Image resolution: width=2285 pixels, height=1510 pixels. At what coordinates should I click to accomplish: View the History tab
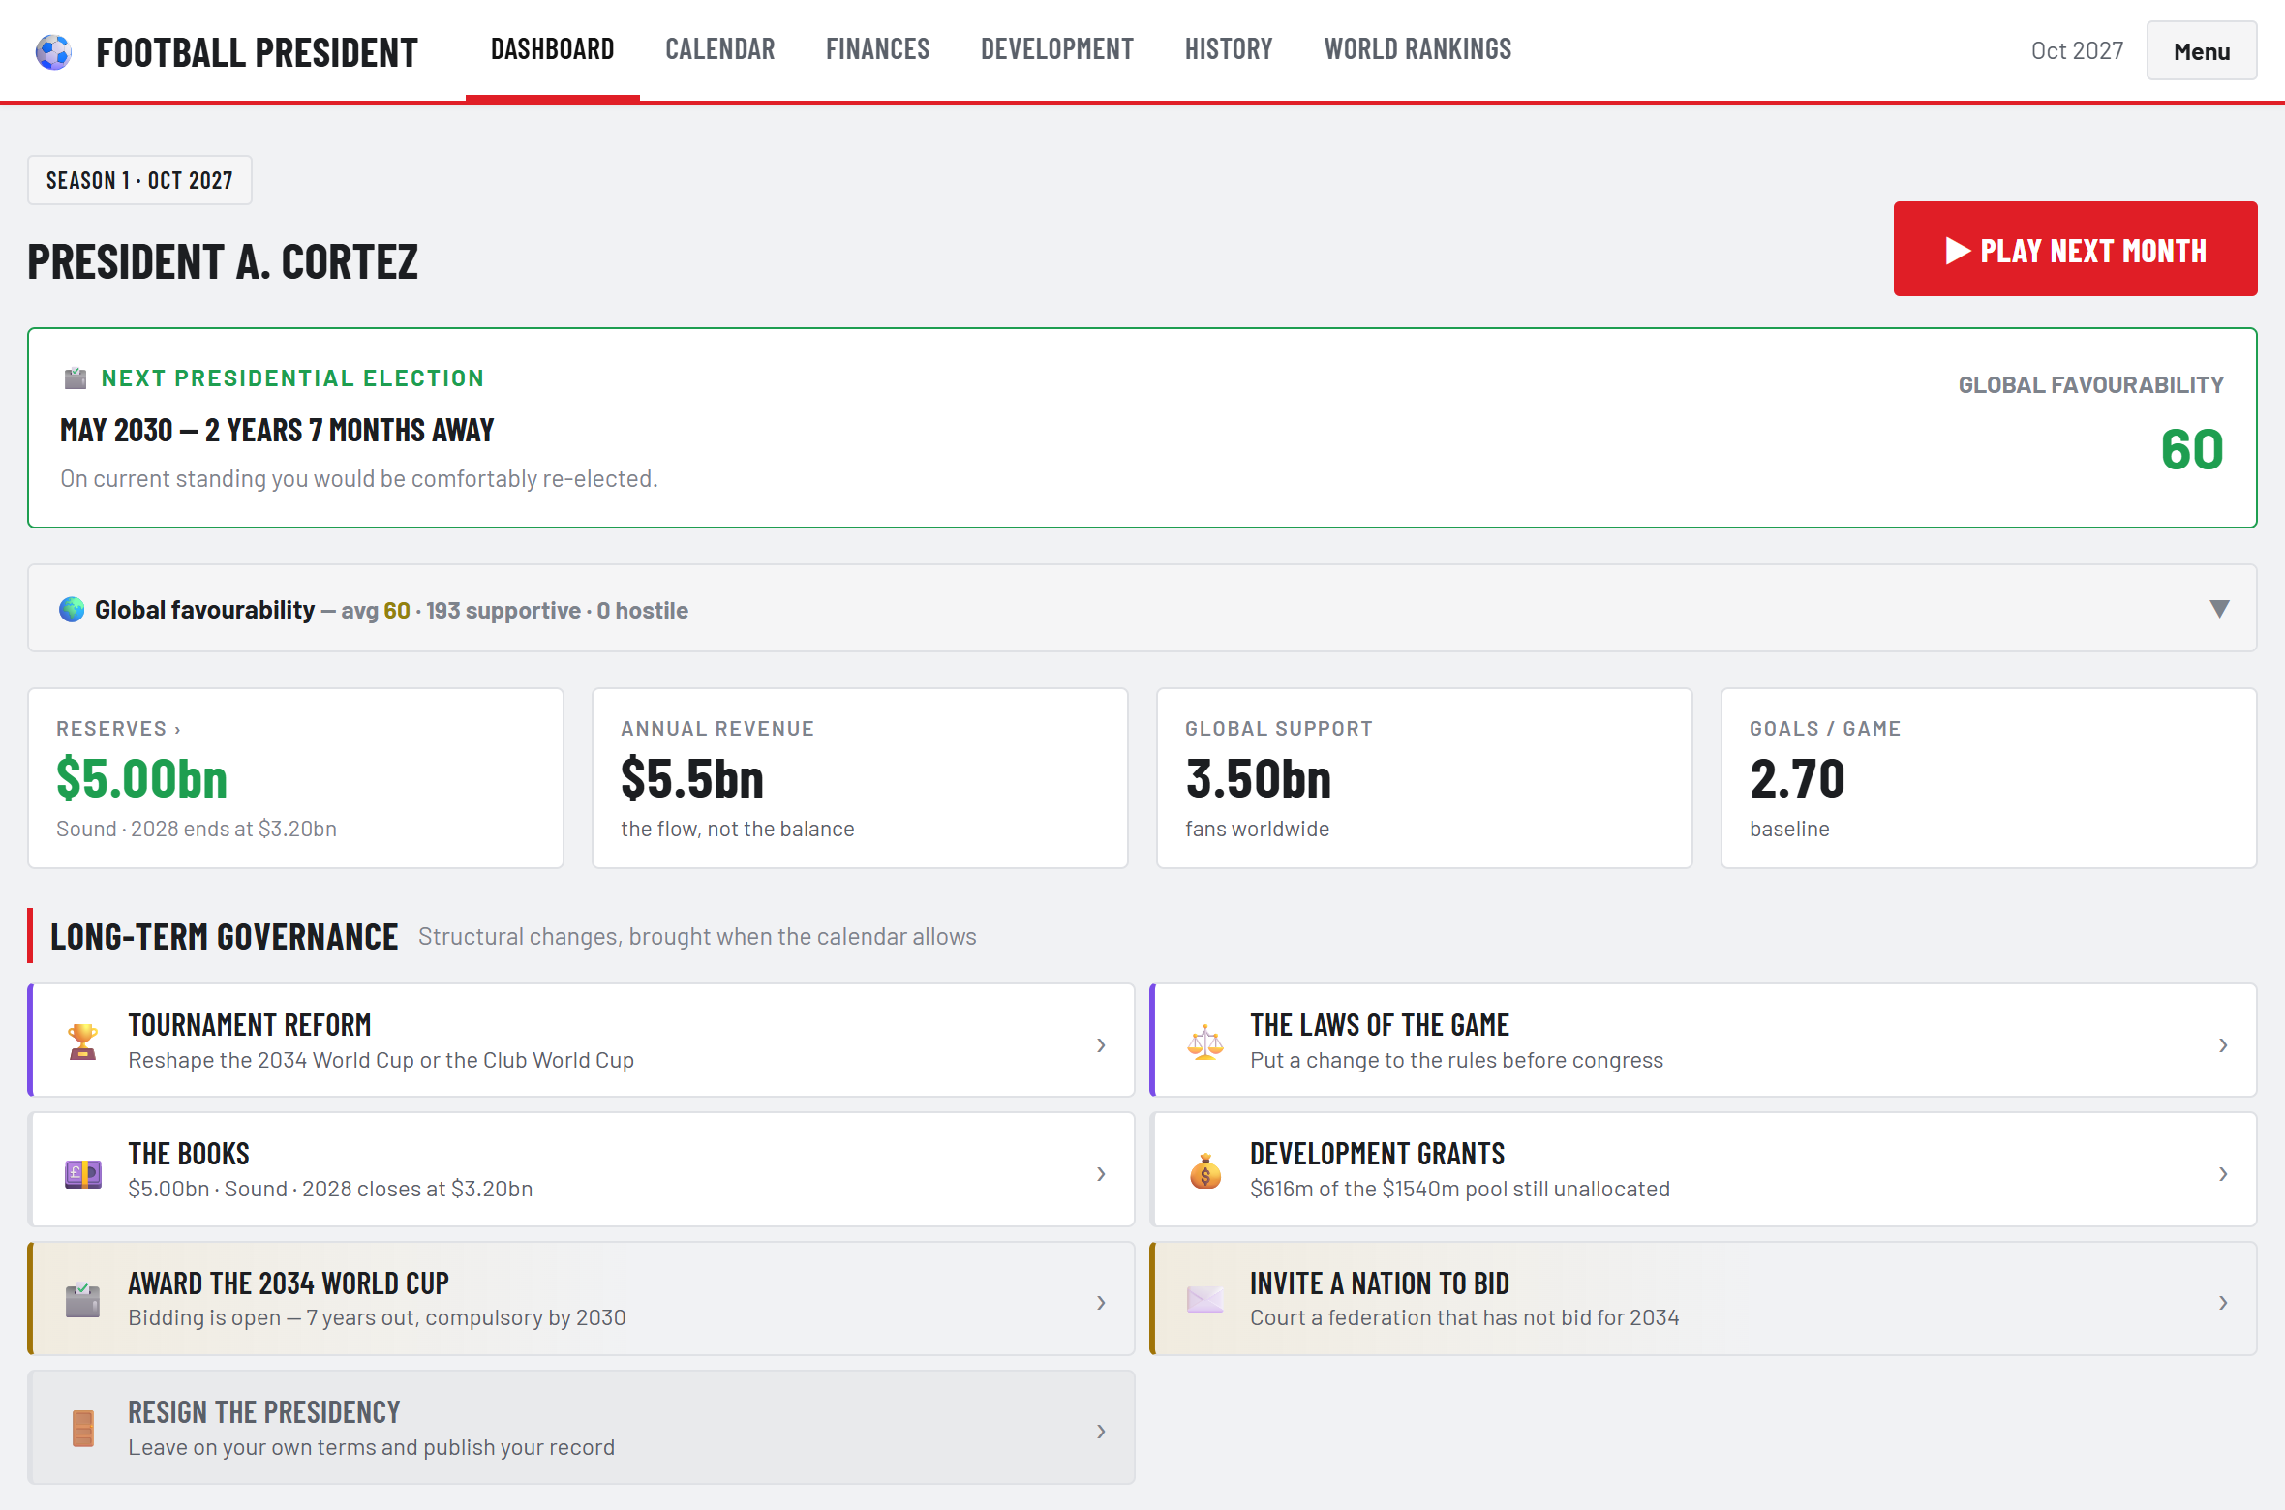pos(1229,49)
